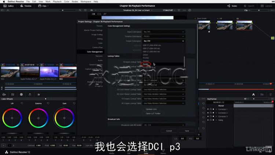Screen dimensions: 275x155
Task: Open the Color Match palette icon
Action: (x=12, y=94)
